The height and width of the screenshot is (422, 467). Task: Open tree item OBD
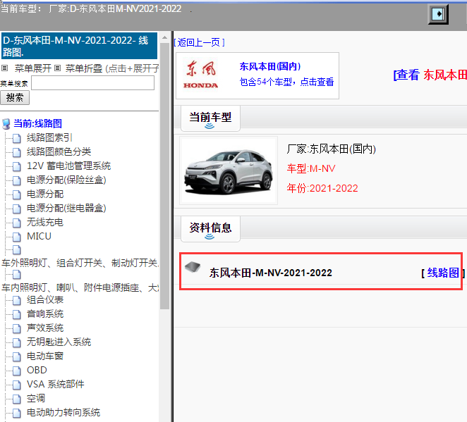pyautogui.click(x=37, y=370)
